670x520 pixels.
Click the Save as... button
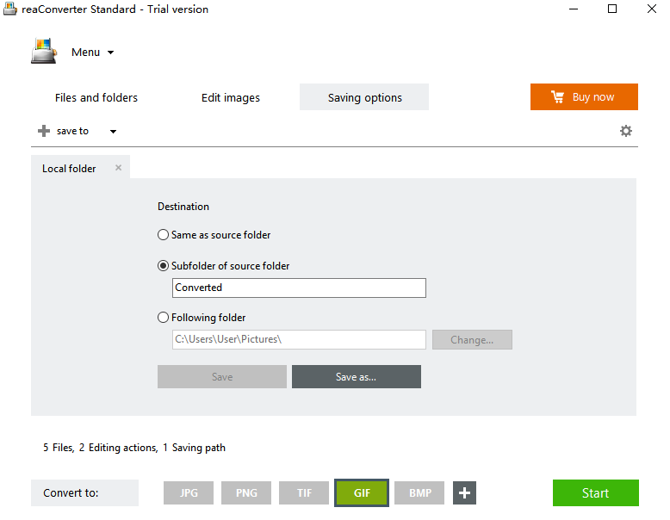point(357,377)
